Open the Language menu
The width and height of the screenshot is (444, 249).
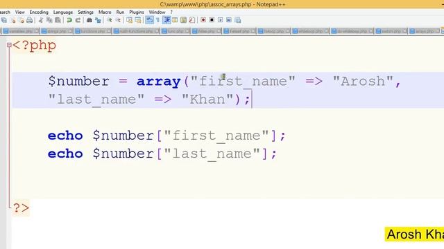coord(63,12)
